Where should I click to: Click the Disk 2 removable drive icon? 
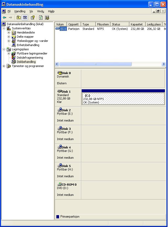60,110
